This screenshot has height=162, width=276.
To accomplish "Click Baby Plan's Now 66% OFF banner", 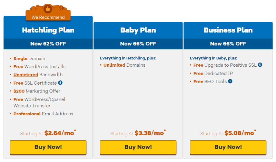I will pos(138,44).
